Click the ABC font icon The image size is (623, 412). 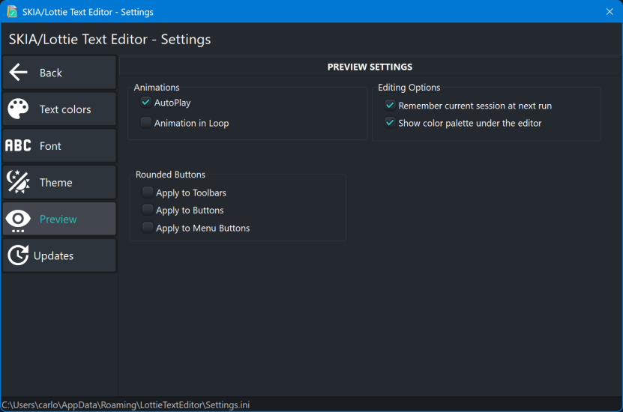tap(18, 145)
